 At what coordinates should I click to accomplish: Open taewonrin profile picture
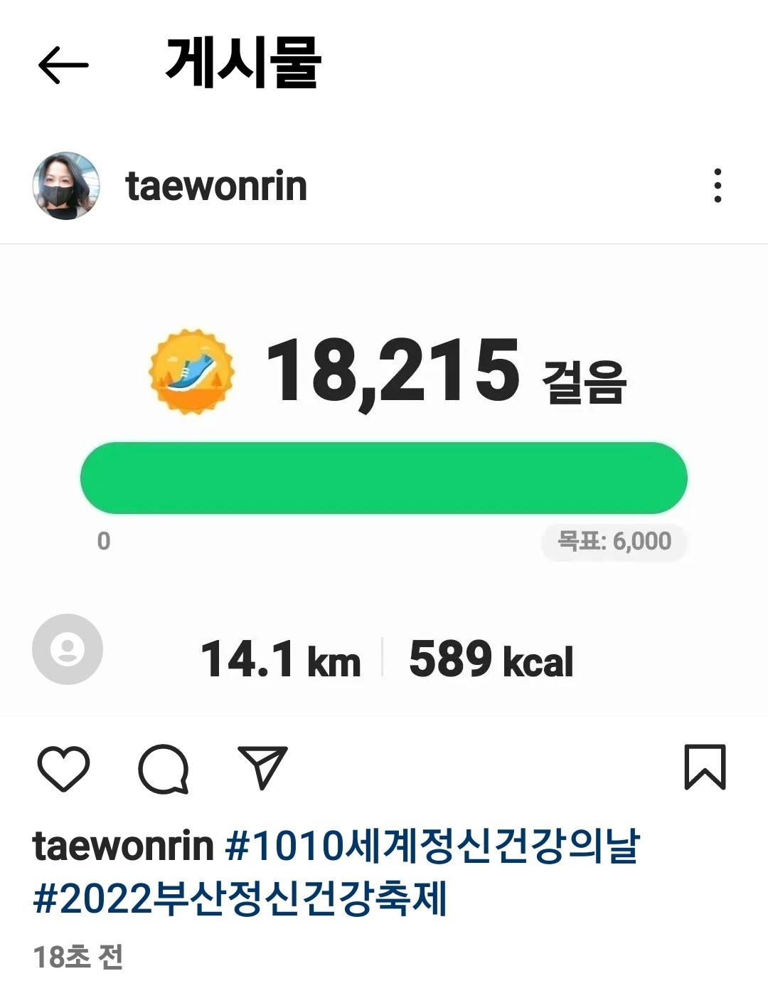click(66, 186)
